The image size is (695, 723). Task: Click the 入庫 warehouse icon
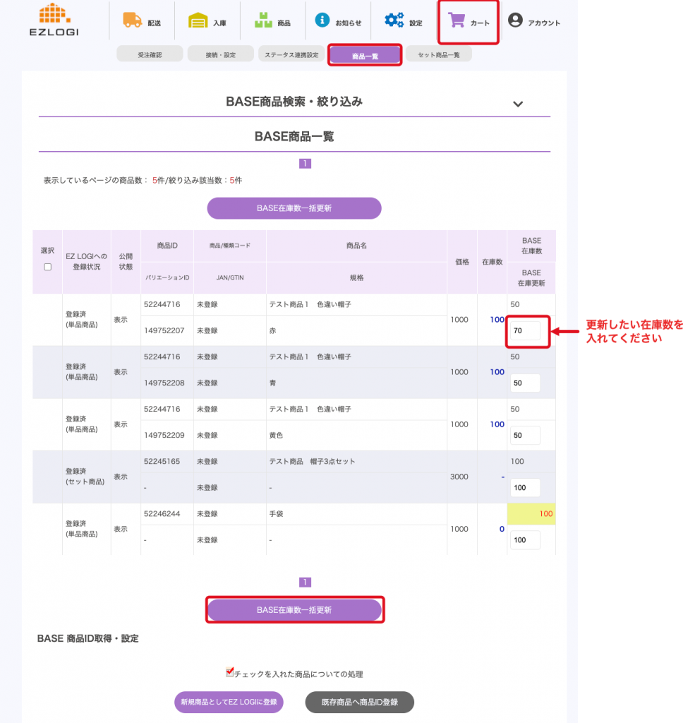click(198, 21)
